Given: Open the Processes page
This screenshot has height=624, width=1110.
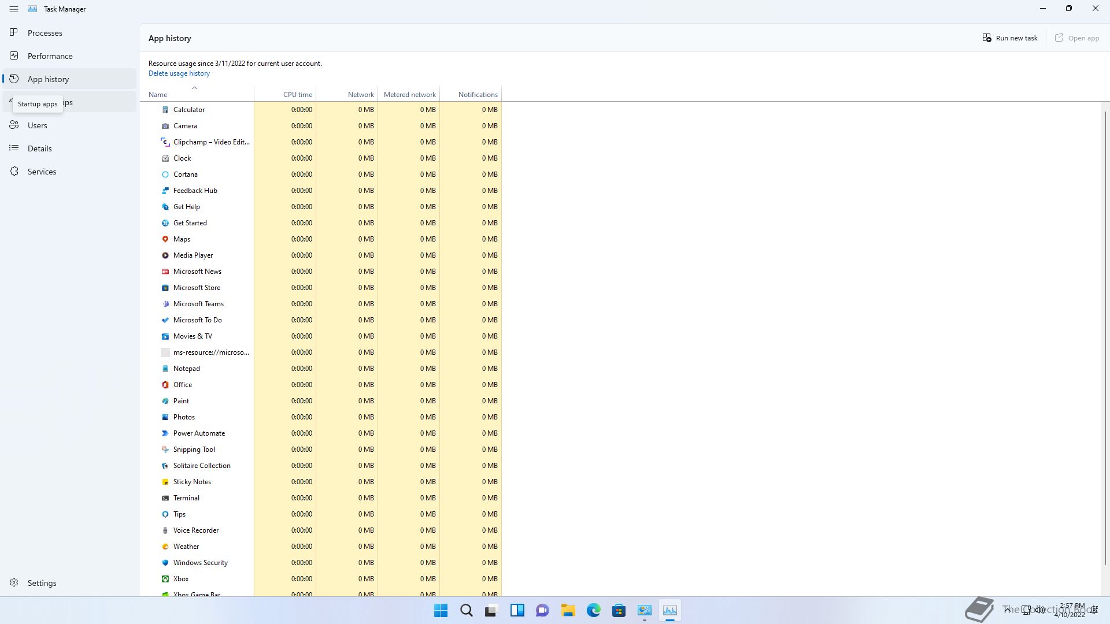Looking at the screenshot, I should click(69, 33).
